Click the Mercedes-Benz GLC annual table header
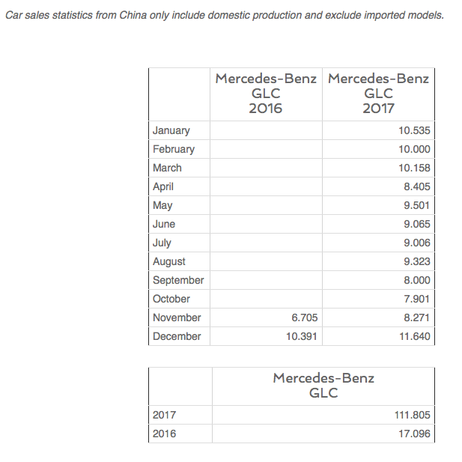The image size is (462, 462). click(x=323, y=386)
